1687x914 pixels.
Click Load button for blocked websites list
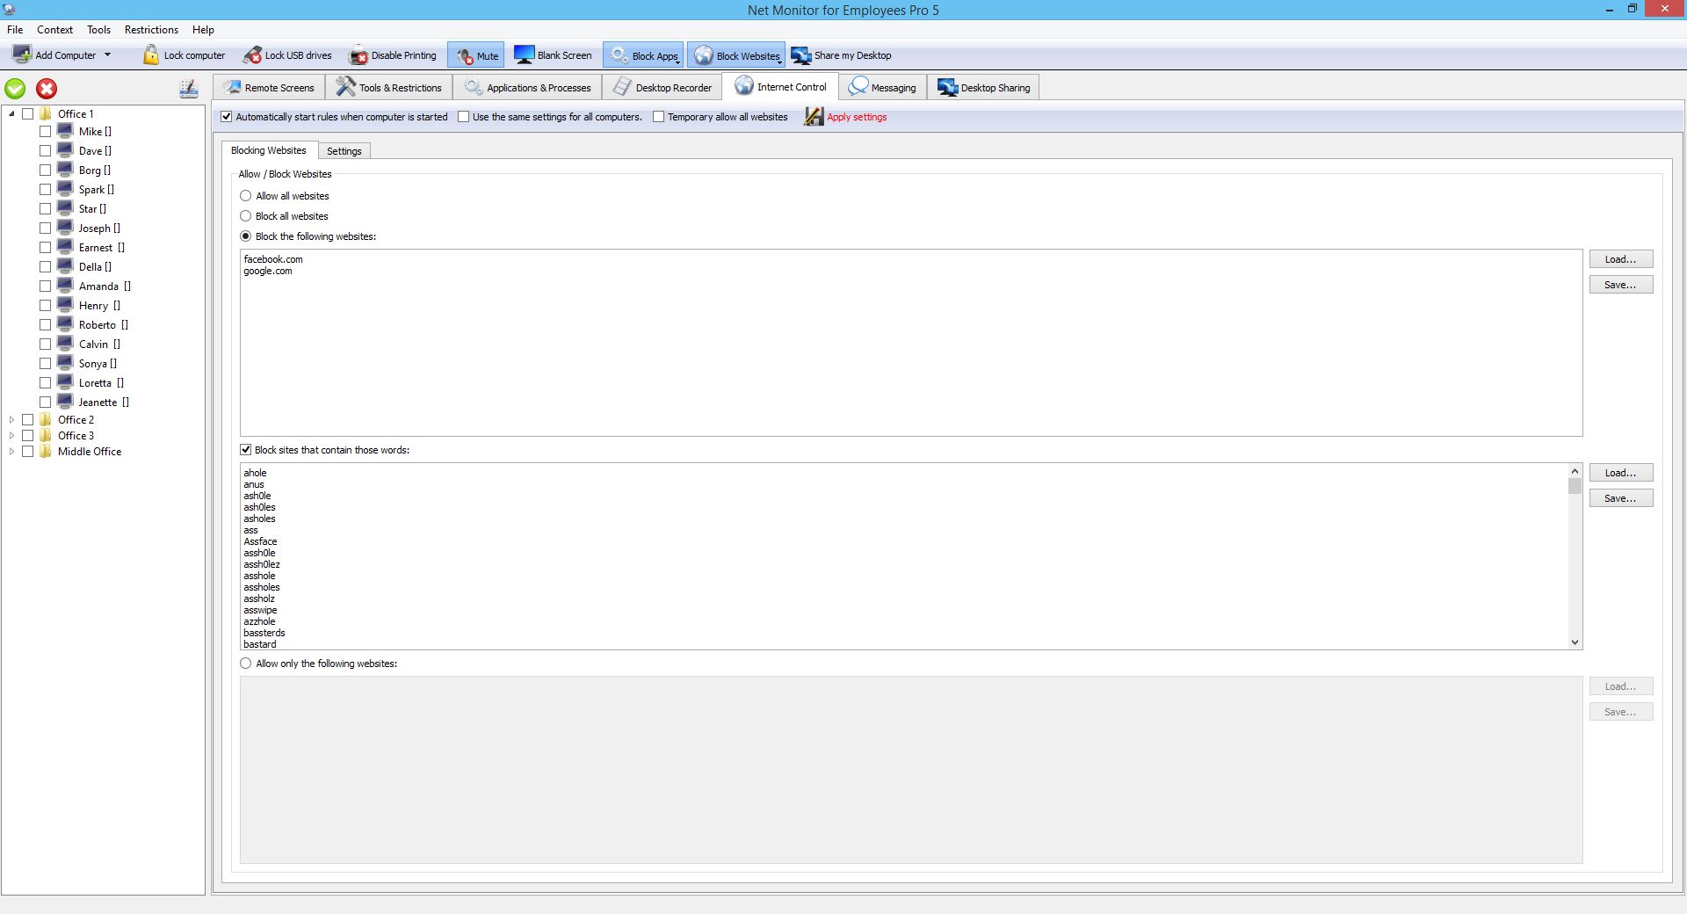[1620, 258]
